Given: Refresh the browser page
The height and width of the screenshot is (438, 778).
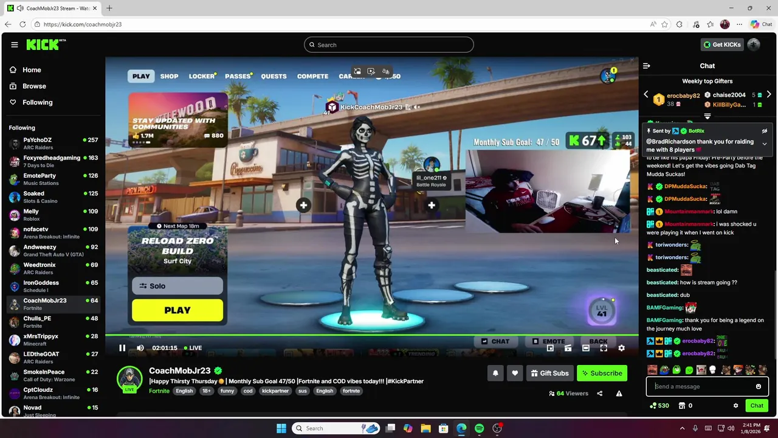Looking at the screenshot, I should (22, 24).
